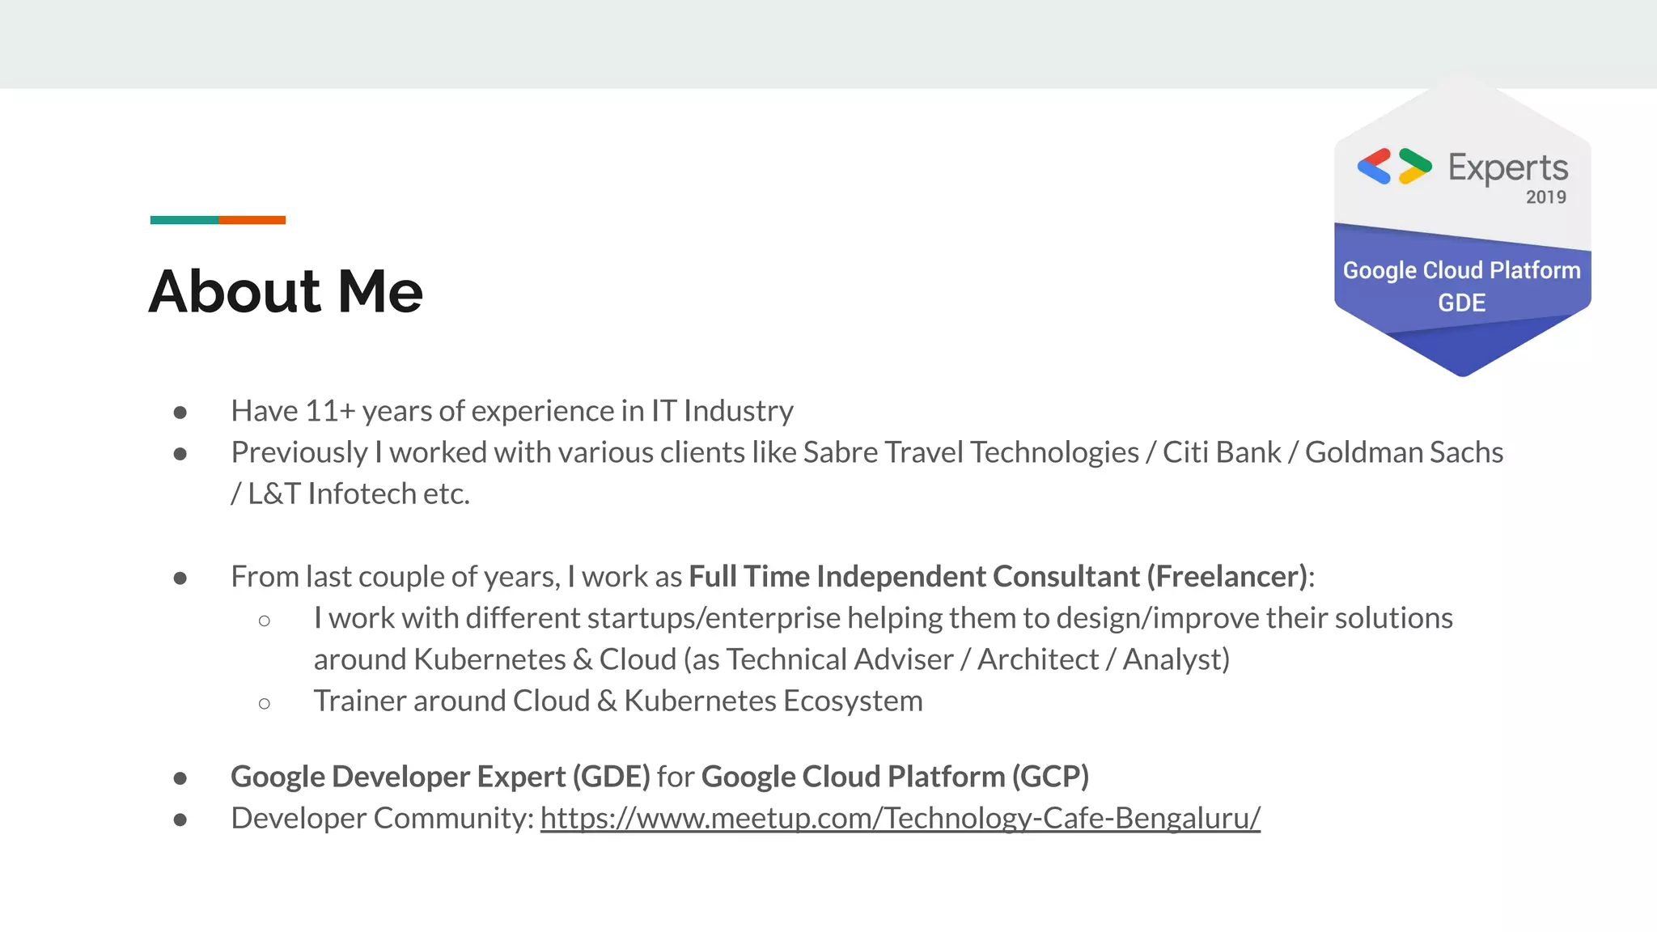
Task: Click the 'Developer Community:' label text
Action: point(382,818)
